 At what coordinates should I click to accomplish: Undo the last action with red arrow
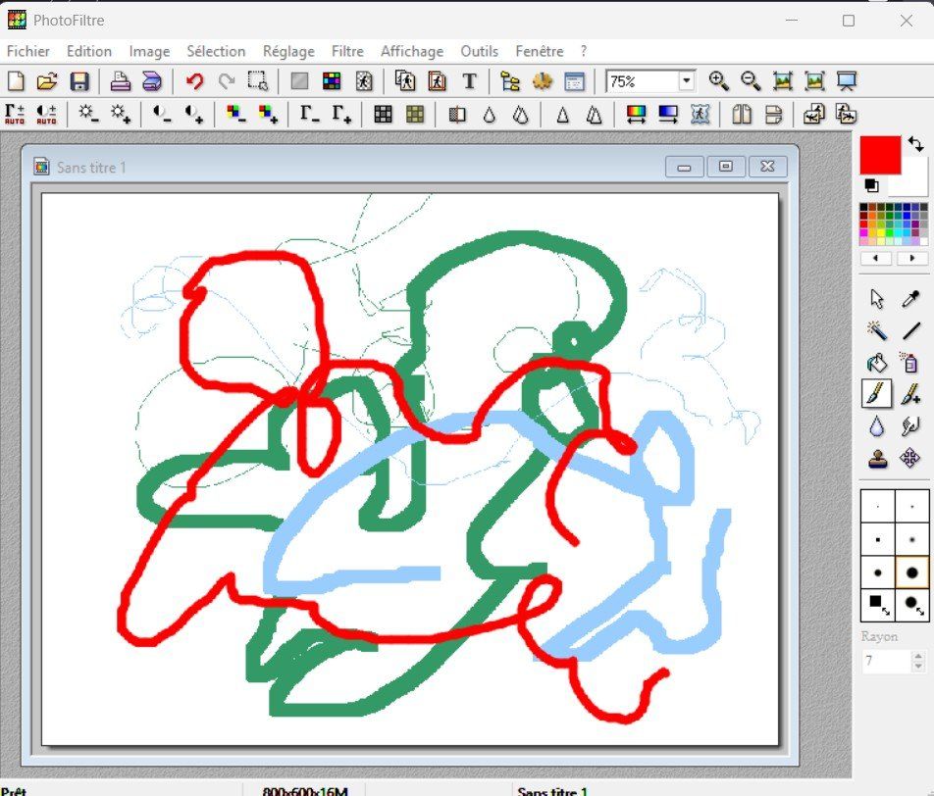(x=194, y=81)
